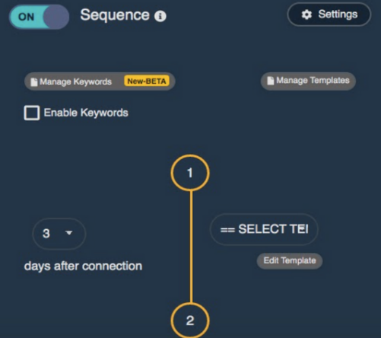Open Manage Templates
The image size is (381, 338).
click(308, 81)
